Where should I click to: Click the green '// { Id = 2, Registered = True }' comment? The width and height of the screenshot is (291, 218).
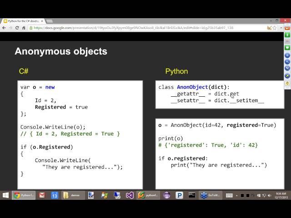click(70, 134)
